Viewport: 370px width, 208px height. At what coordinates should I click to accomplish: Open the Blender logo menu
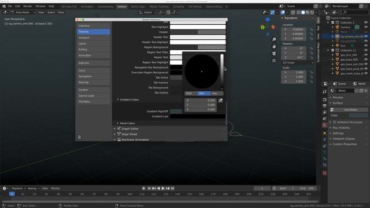coord(4,6)
